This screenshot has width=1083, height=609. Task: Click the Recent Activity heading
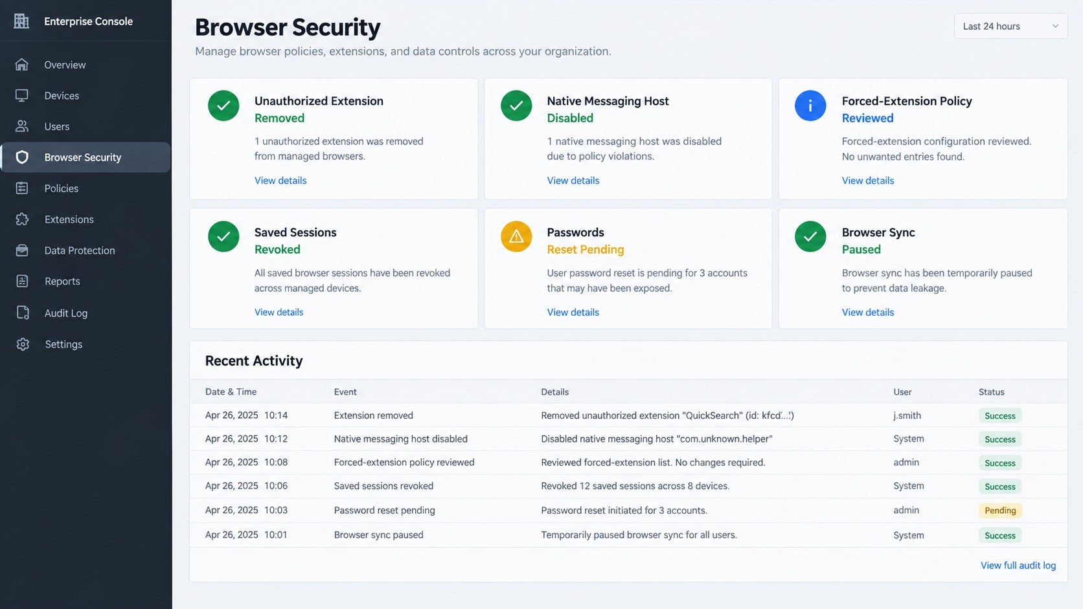(254, 360)
